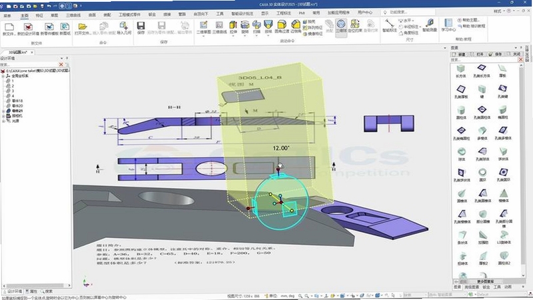Image resolution: width=533 pixels, height=300 pixels.
Task: Click the Save (保存) catalog panel button
Action: [x=496, y=55]
